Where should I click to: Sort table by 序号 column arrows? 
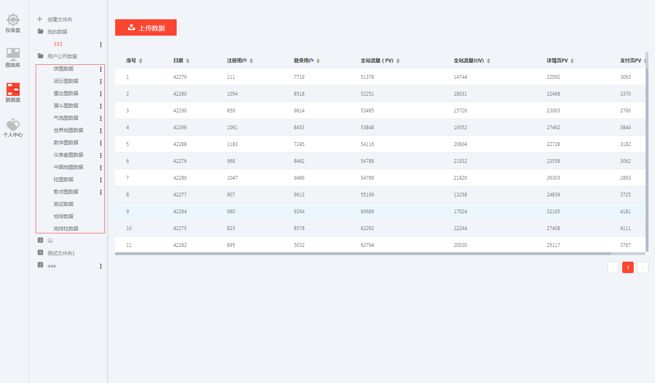coord(141,61)
